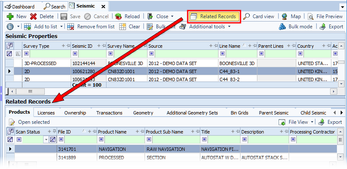The width and height of the screenshot is (347, 169).
Task: Select the C44_83-1 line name cell
Action: point(238,71)
